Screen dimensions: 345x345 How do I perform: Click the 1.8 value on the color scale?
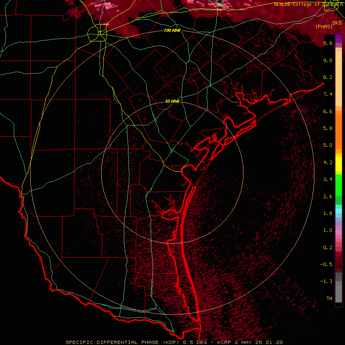tap(328, 214)
